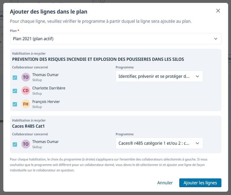The image size is (231, 195).
Task: Click the Annuler button
Action: tap(165, 183)
